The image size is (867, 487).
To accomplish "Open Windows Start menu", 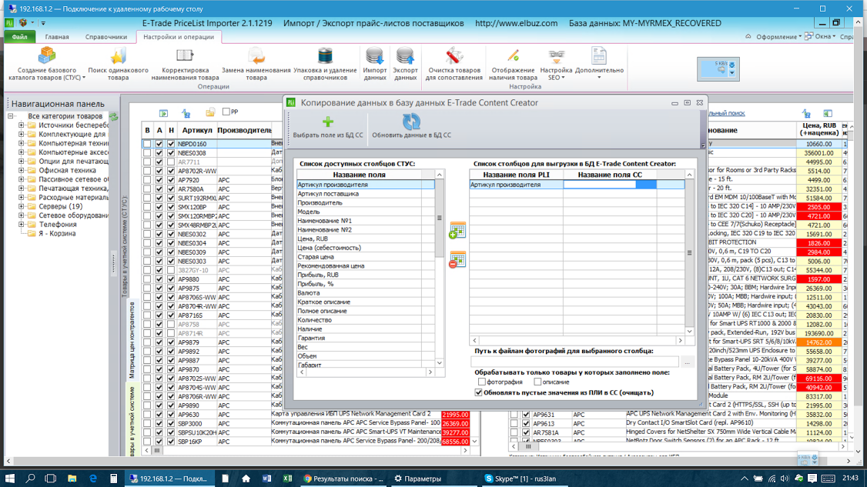I will click(9, 479).
